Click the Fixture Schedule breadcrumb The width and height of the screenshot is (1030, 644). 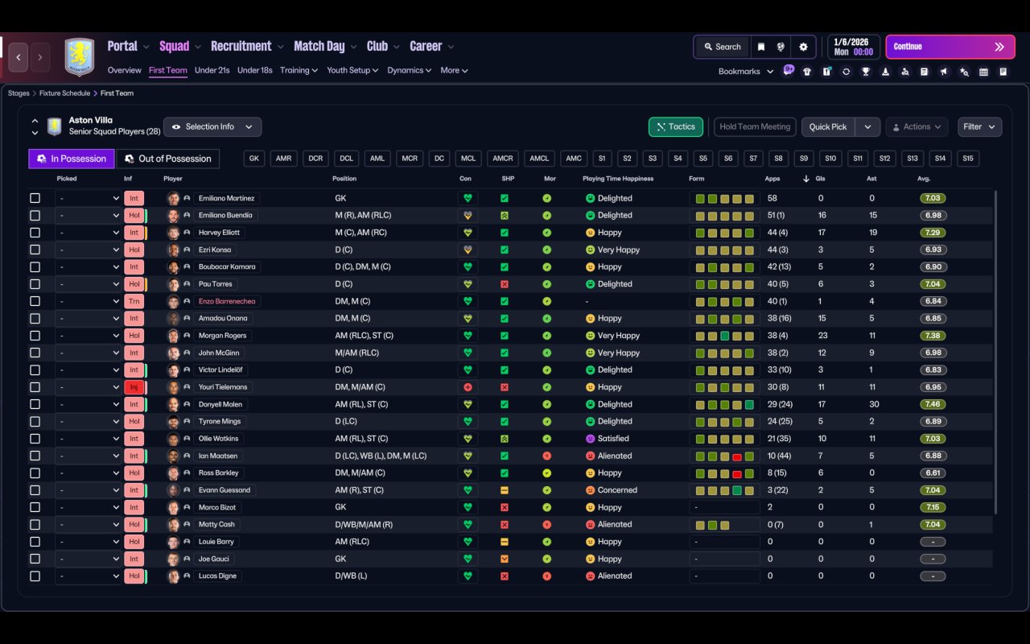[x=65, y=93]
